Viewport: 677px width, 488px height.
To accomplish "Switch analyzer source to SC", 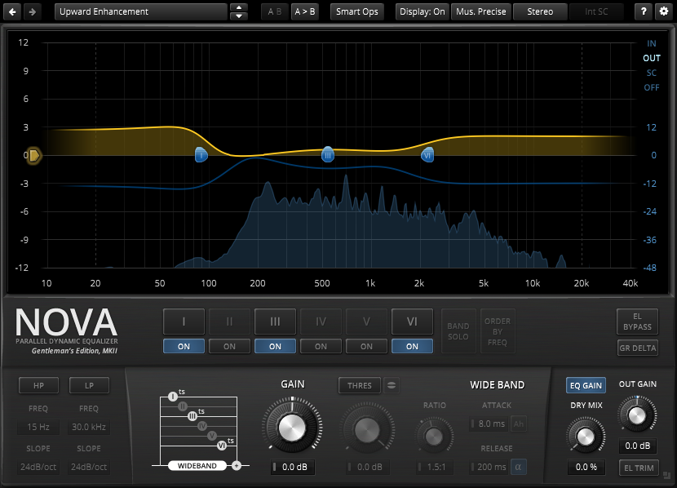I will point(651,73).
